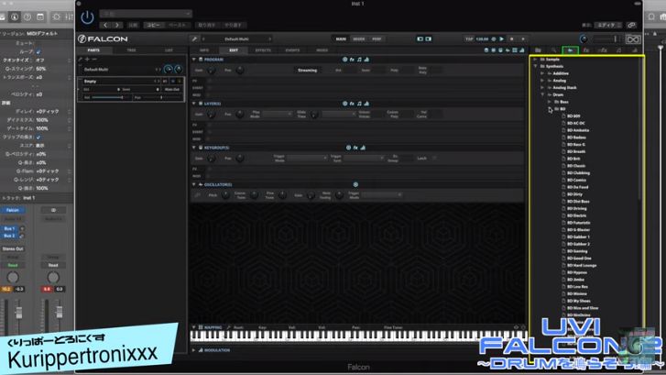Switch to the MODS tab
The width and height of the screenshot is (666, 375).
click(322, 50)
